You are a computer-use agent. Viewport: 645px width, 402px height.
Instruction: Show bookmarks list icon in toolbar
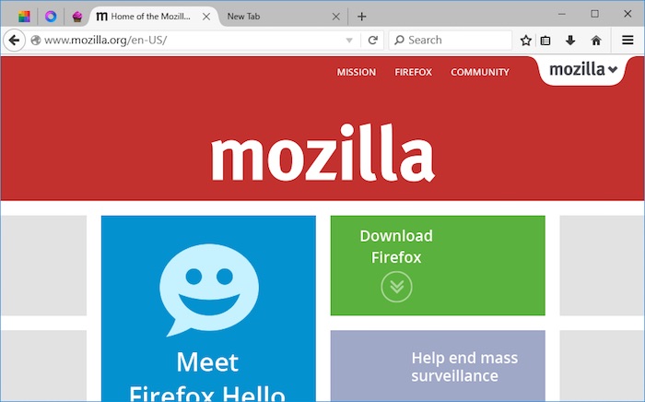545,41
